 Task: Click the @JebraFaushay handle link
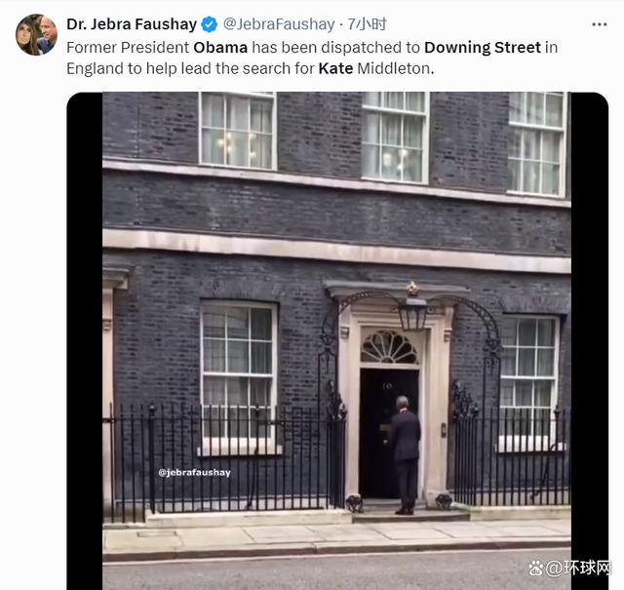279,24
